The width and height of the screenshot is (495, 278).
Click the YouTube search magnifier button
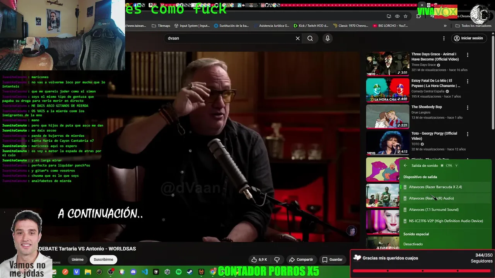coord(310,38)
